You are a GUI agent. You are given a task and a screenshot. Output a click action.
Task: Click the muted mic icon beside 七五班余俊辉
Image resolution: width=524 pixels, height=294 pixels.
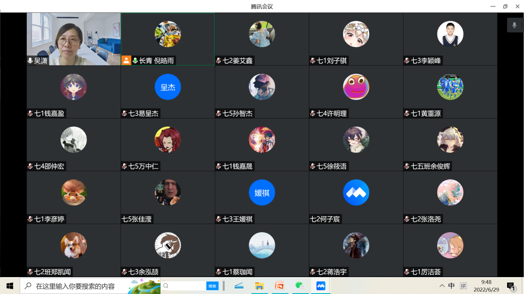pyautogui.click(x=407, y=166)
